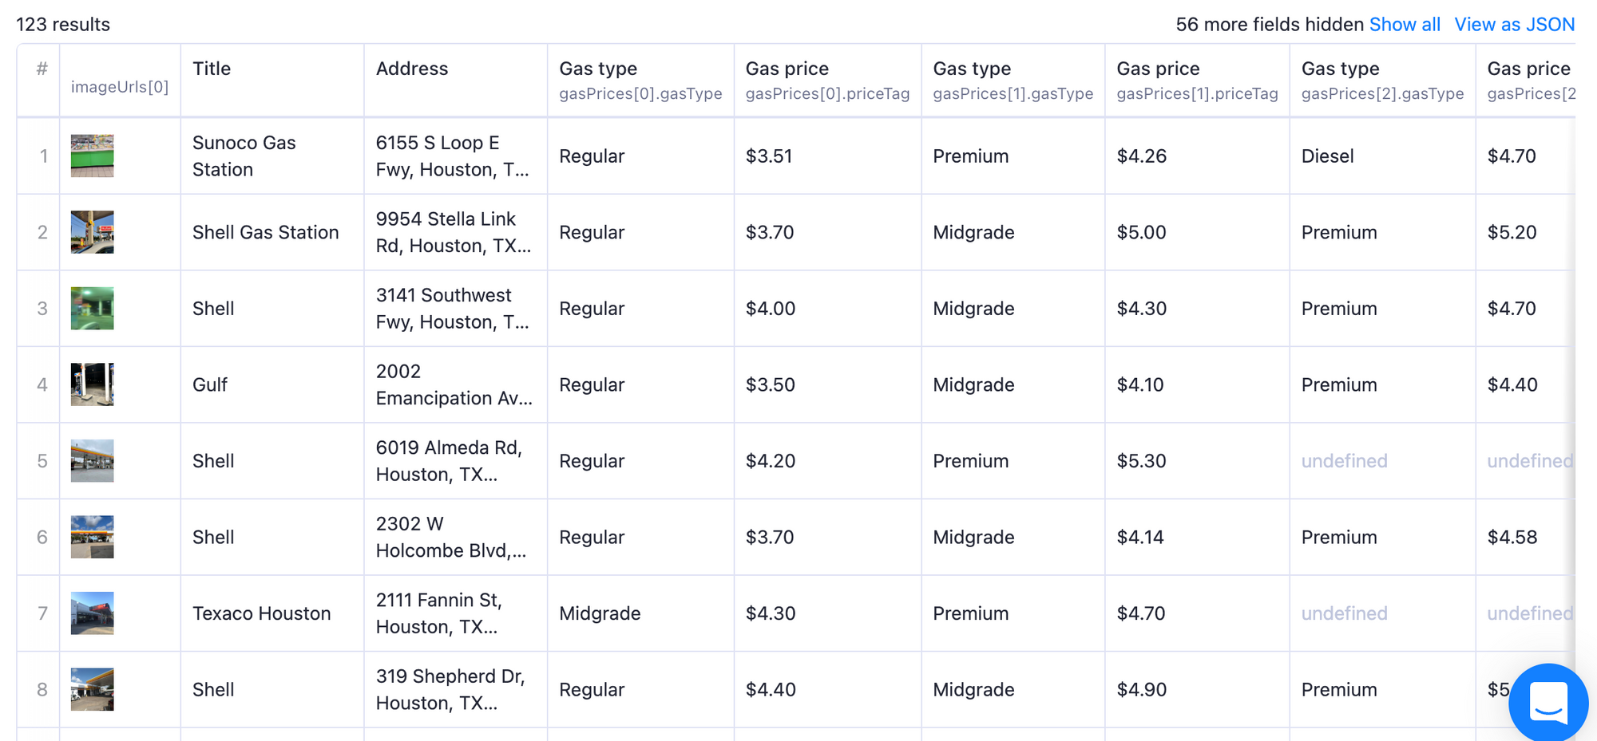This screenshot has width=1597, height=741.
Task: Click the Shell image in row 8
Action: (91, 689)
